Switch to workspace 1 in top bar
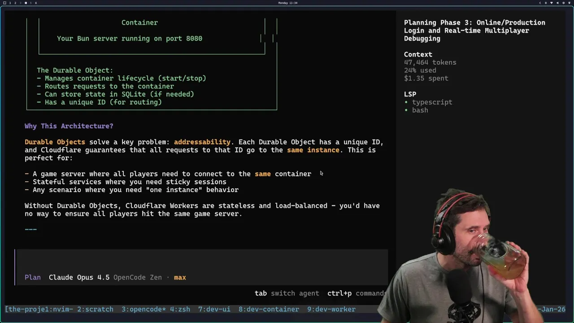The height and width of the screenshot is (323, 574). pos(10,3)
